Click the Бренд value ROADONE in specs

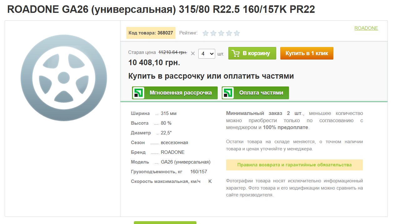click(x=173, y=152)
